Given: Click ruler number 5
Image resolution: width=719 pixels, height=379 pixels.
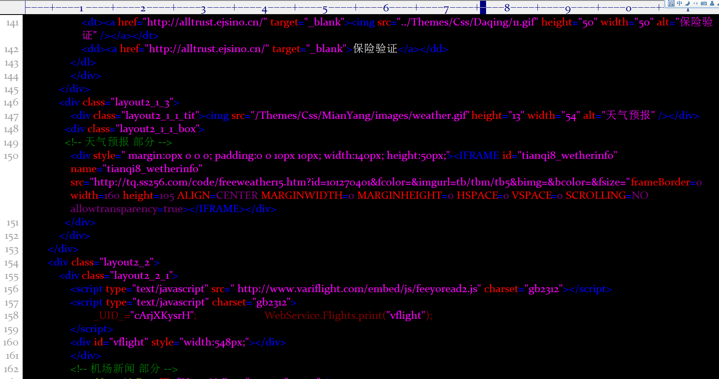Looking at the screenshot, I should pos(325,8).
